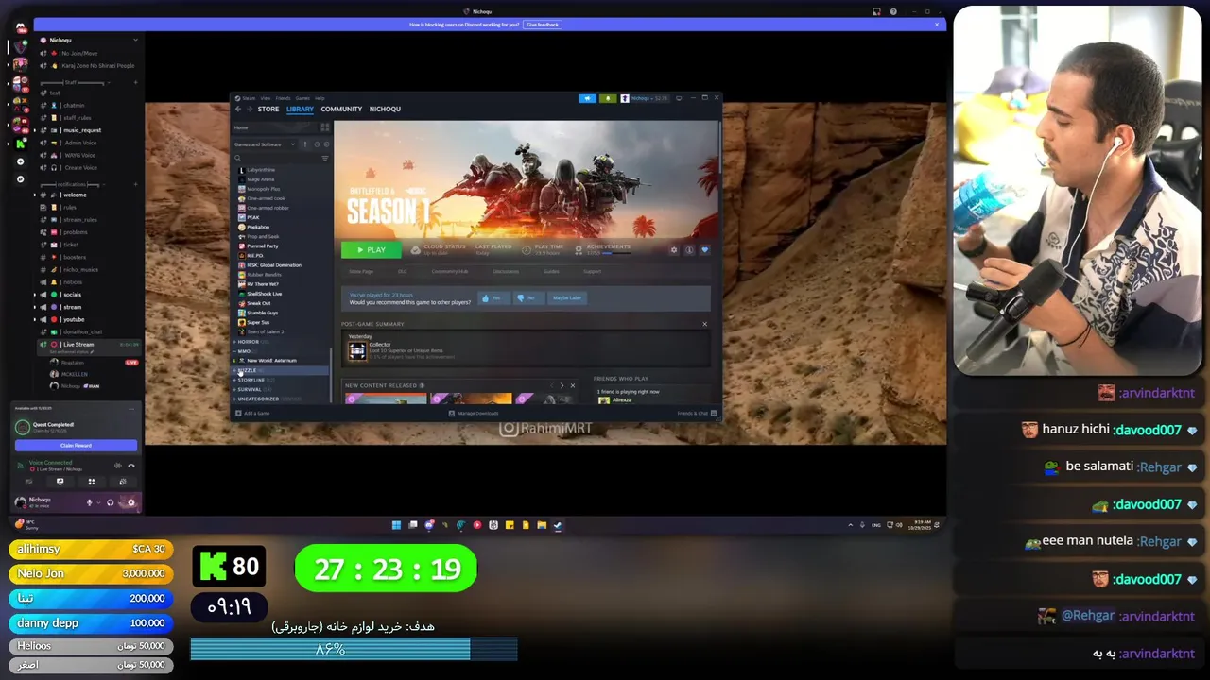Open Manage Downloads in Steam footer

473,413
